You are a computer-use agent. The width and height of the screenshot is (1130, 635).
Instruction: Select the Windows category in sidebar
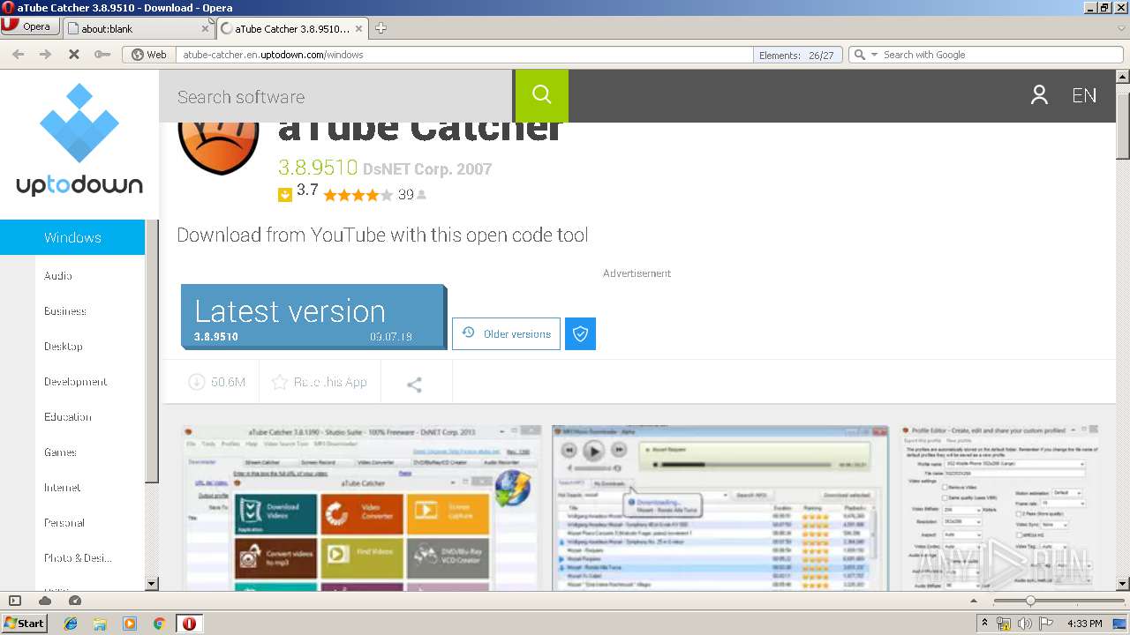tap(72, 237)
